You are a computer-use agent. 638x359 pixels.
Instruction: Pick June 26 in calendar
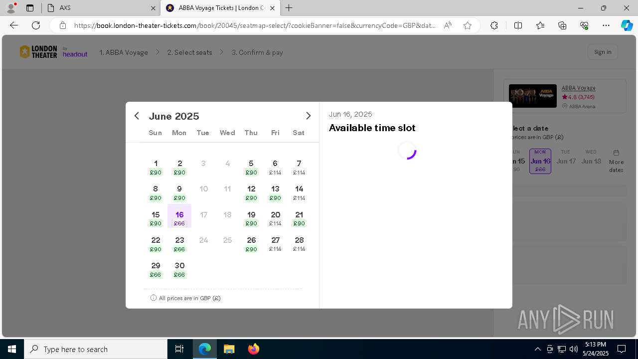251,244
